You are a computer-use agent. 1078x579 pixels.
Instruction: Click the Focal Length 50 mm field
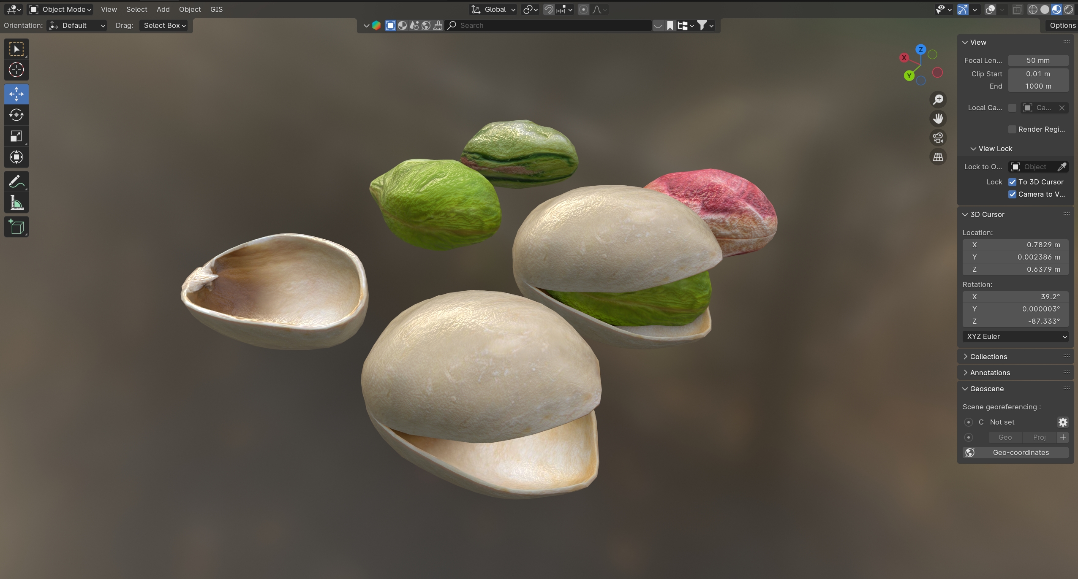(x=1038, y=60)
